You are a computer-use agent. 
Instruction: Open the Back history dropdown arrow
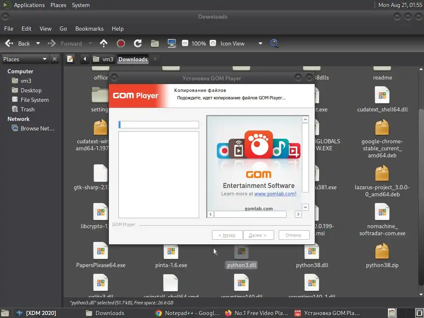pos(38,43)
